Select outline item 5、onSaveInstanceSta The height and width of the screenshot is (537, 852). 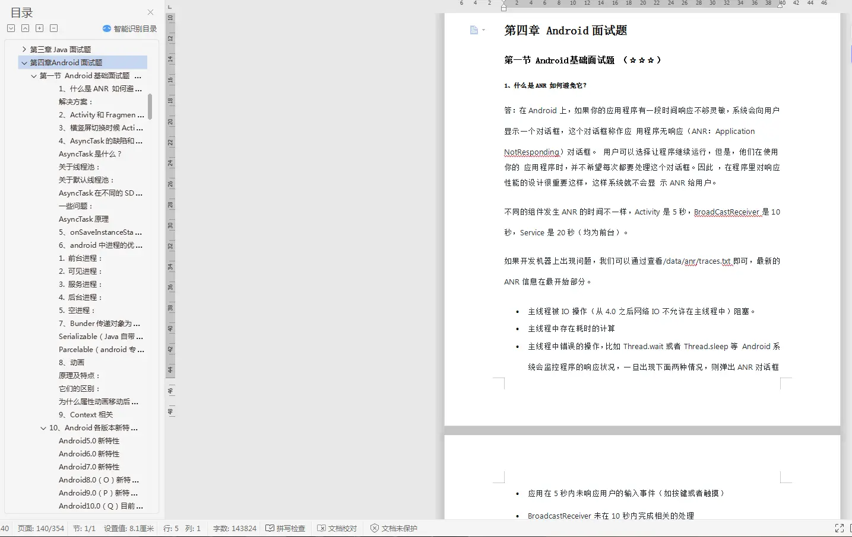coord(100,232)
